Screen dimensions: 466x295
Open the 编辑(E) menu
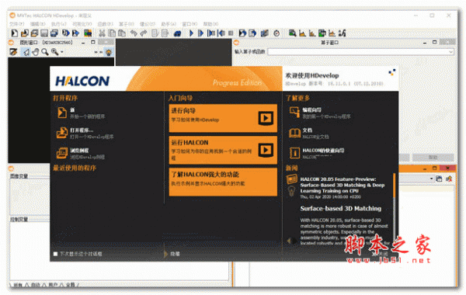(38, 24)
